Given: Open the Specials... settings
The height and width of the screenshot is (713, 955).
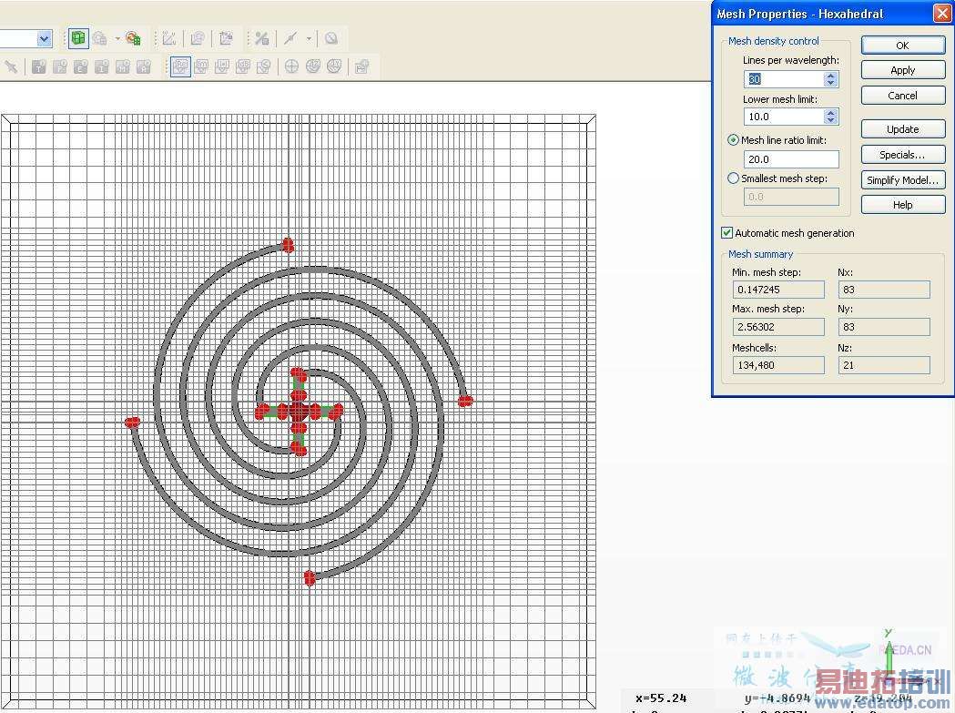Looking at the screenshot, I should (902, 155).
